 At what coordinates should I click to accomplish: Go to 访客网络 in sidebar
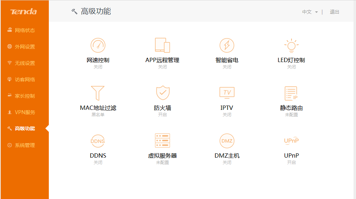pyautogui.click(x=25, y=79)
